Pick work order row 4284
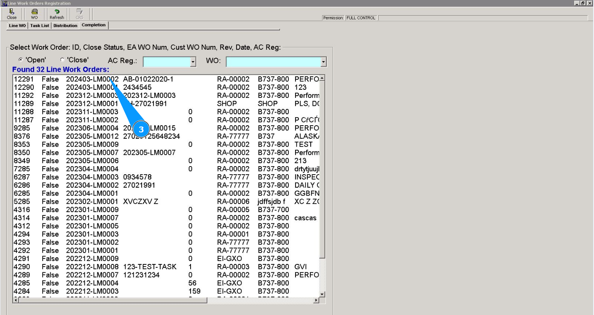 click(166, 291)
